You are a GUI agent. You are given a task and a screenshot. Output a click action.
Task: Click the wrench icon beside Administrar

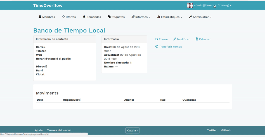(x=190, y=16)
